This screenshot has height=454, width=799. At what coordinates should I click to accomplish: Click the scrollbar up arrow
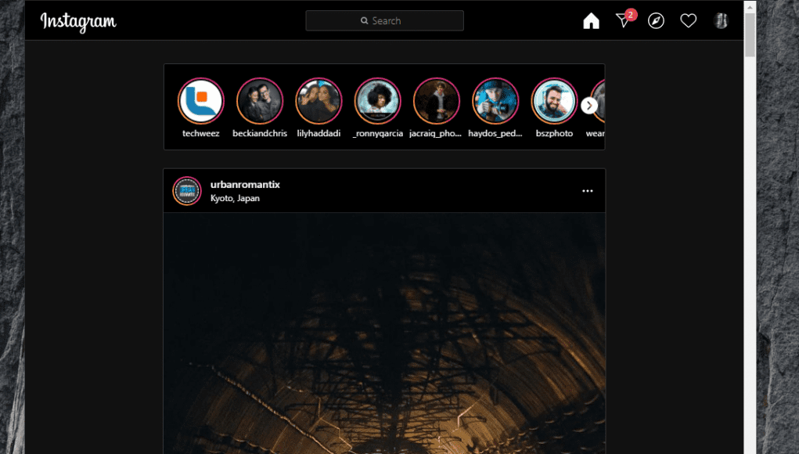(750, 6)
